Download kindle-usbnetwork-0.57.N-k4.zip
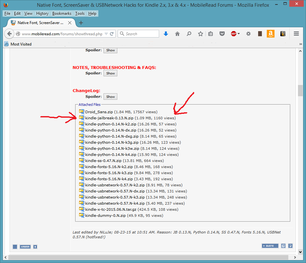The width and height of the screenshot is (306, 263). 115,203
